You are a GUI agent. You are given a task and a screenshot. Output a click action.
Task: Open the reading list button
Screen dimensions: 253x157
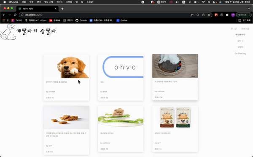pos(245,21)
